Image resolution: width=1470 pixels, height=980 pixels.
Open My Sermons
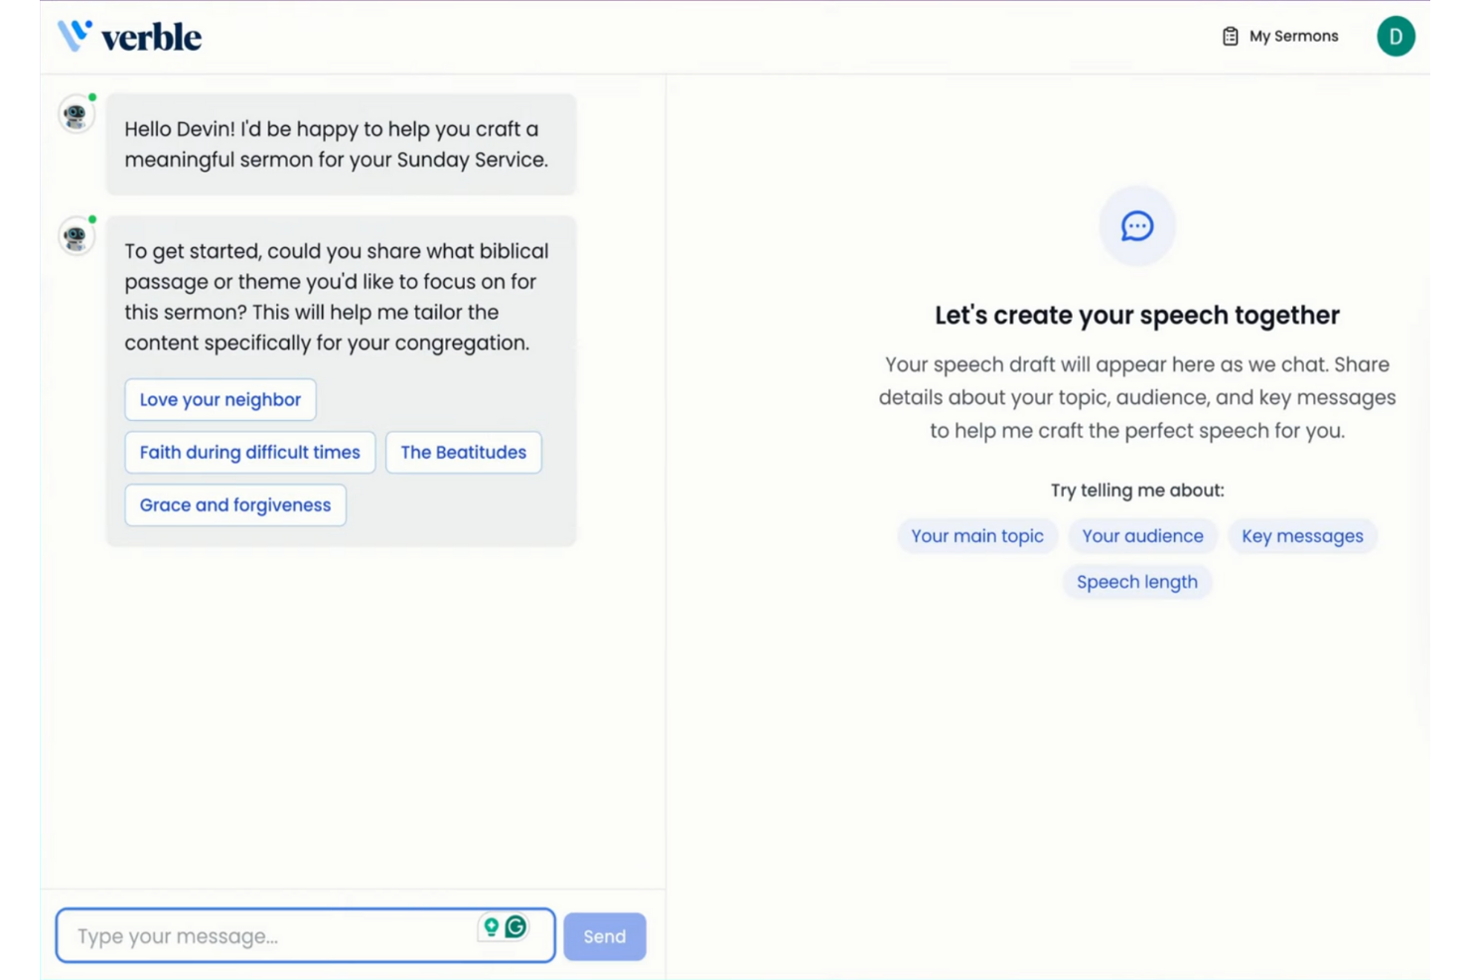1292,36
